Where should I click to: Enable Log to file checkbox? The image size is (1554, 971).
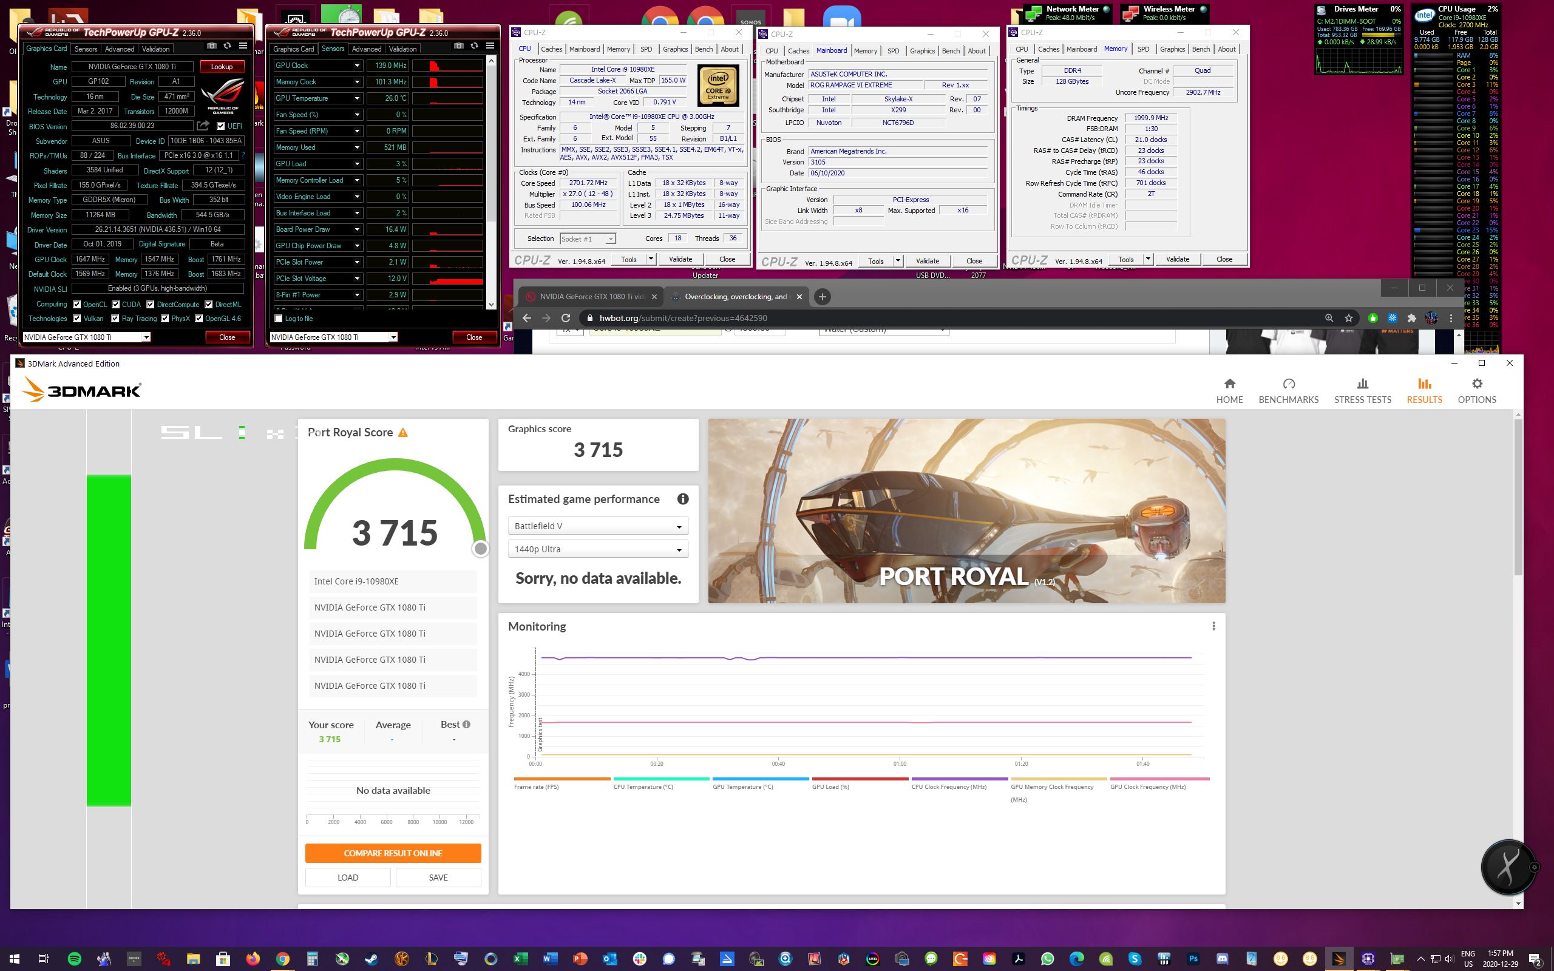click(279, 319)
